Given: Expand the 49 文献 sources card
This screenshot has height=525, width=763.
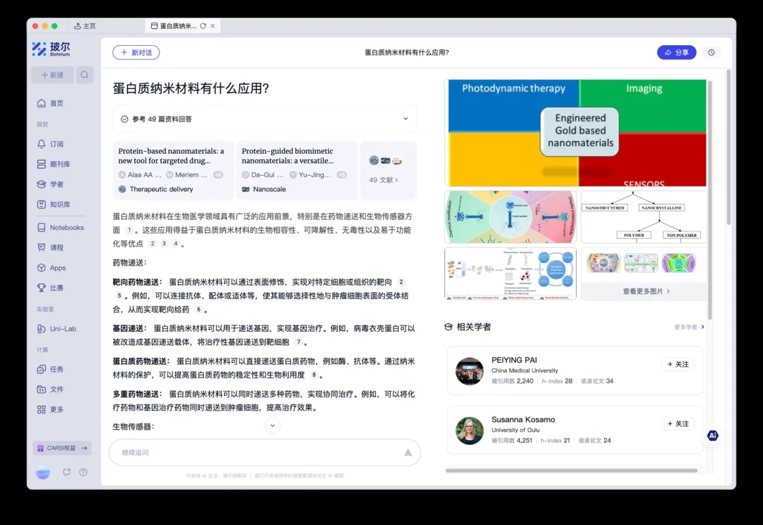Looking at the screenshot, I should tap(388, 171).
